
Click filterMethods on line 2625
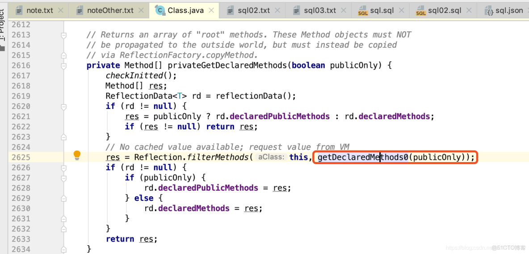point(218,157)
